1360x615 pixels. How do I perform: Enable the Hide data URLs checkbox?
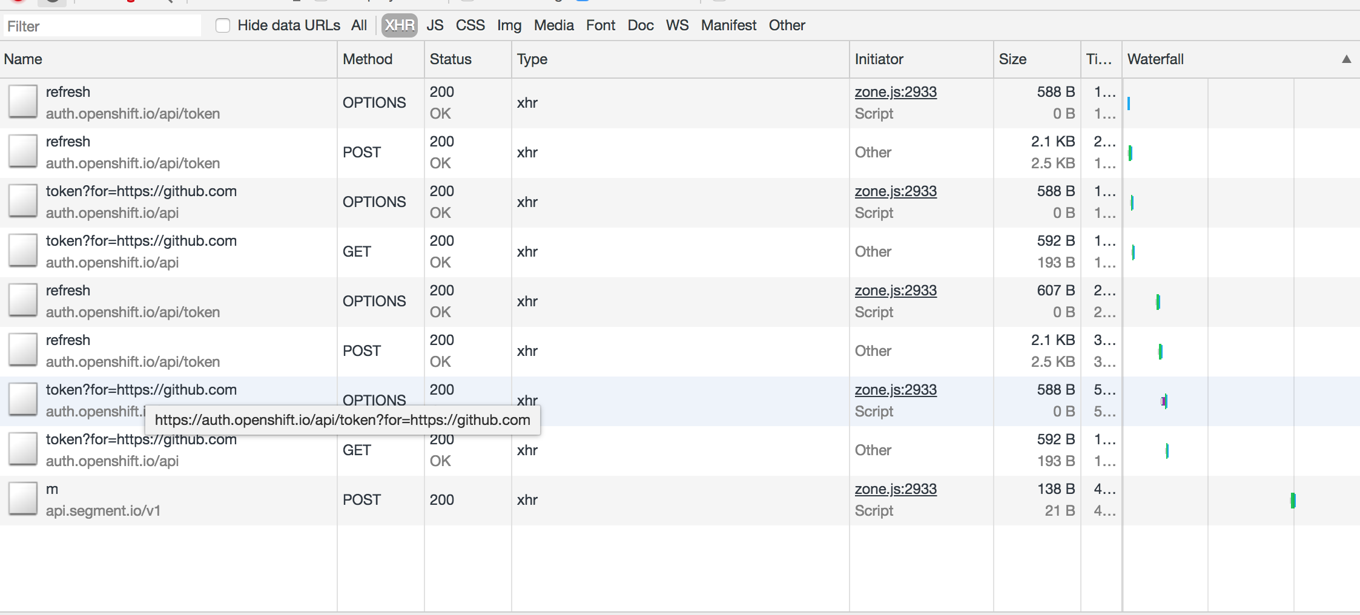click(x=223, y=25)
